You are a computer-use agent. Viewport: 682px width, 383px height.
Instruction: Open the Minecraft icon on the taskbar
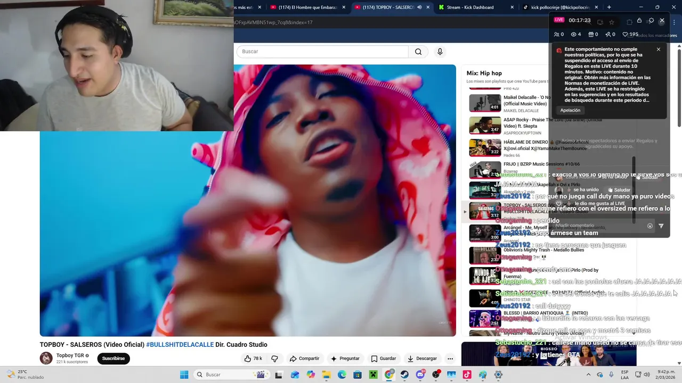tap(374, 374)
